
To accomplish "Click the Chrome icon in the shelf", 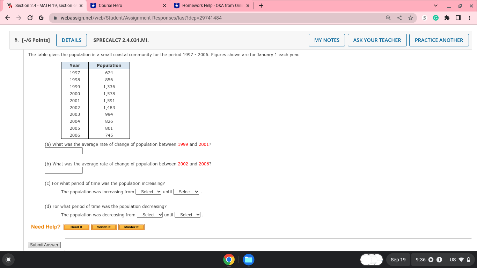I will (x=229, y=260).
